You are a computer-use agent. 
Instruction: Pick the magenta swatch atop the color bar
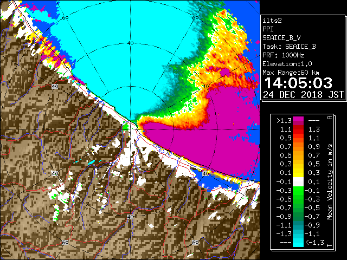[x=298, y=119]
